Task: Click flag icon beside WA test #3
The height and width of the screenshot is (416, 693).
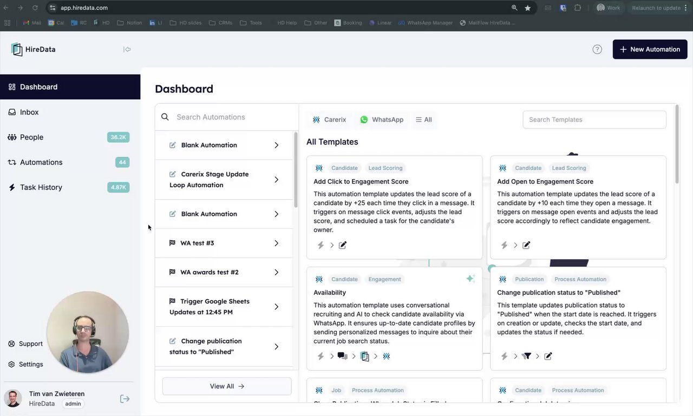Action: [x=172, y=243]
